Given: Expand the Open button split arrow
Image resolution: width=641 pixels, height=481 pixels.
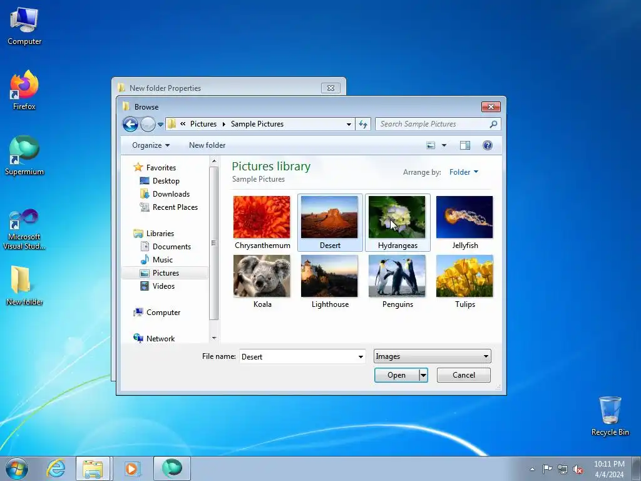Looking at the screenshot, I should 424,375.
